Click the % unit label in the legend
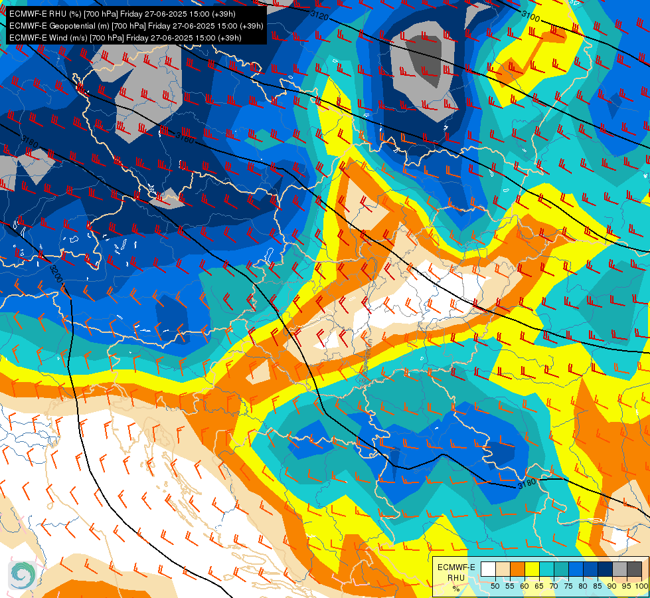The height and width of the screenshot is (598, 650). tap(456, 589)
